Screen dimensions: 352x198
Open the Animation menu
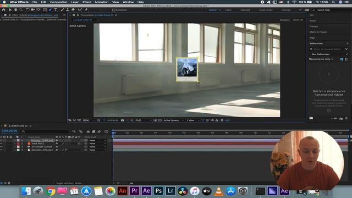tap(101, 2)
